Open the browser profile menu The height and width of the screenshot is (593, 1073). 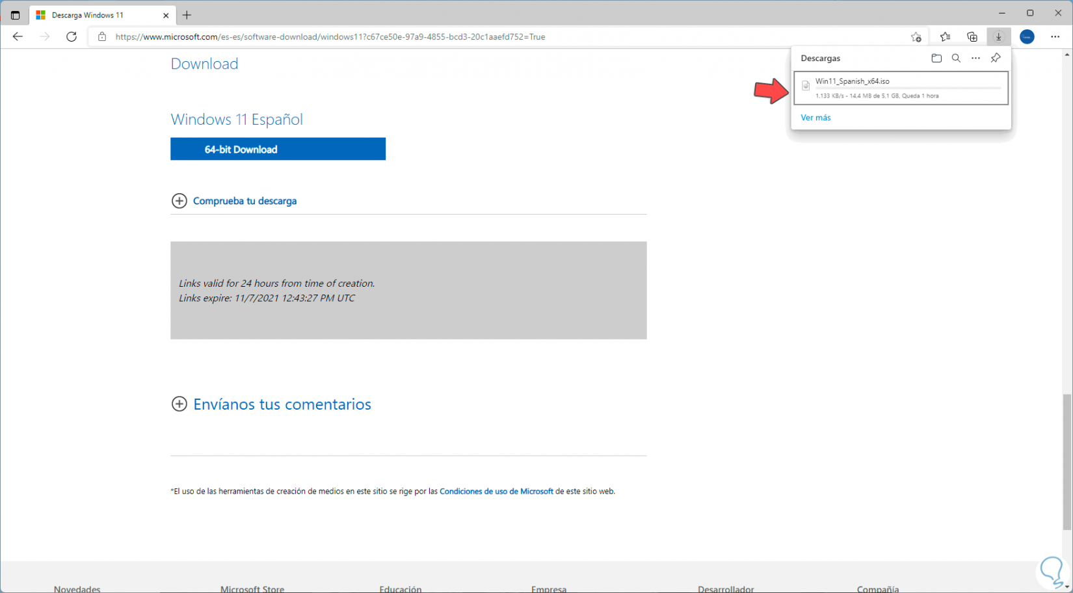click(x=1027, y=37)
